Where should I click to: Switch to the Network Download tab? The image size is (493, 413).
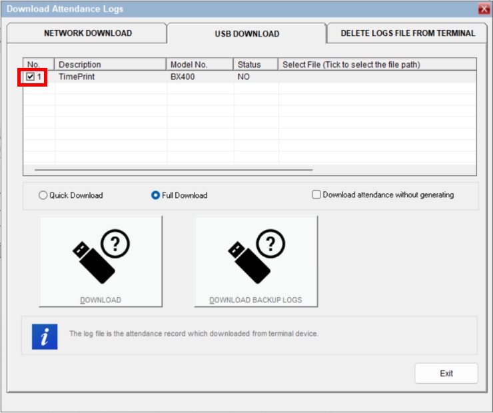click(x=87, y=33)
